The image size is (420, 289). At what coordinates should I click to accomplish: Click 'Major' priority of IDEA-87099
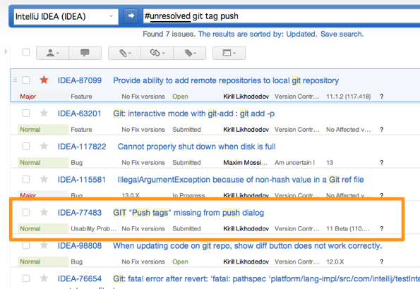click(28, 97)
